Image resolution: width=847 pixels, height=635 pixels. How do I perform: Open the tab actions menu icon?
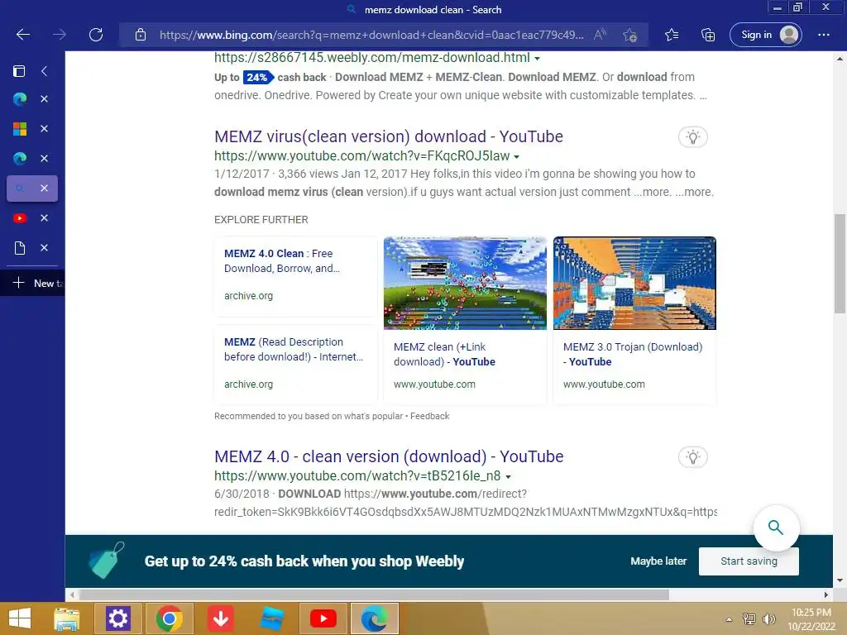(19, 71)
